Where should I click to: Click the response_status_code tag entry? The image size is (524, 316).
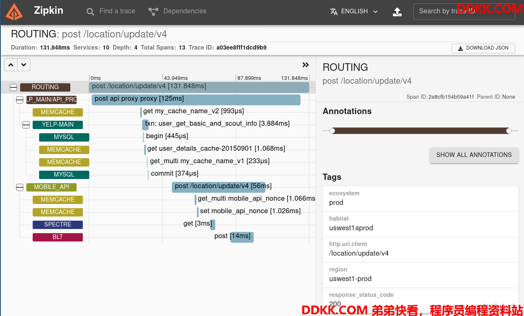click(x=420, y=301)
